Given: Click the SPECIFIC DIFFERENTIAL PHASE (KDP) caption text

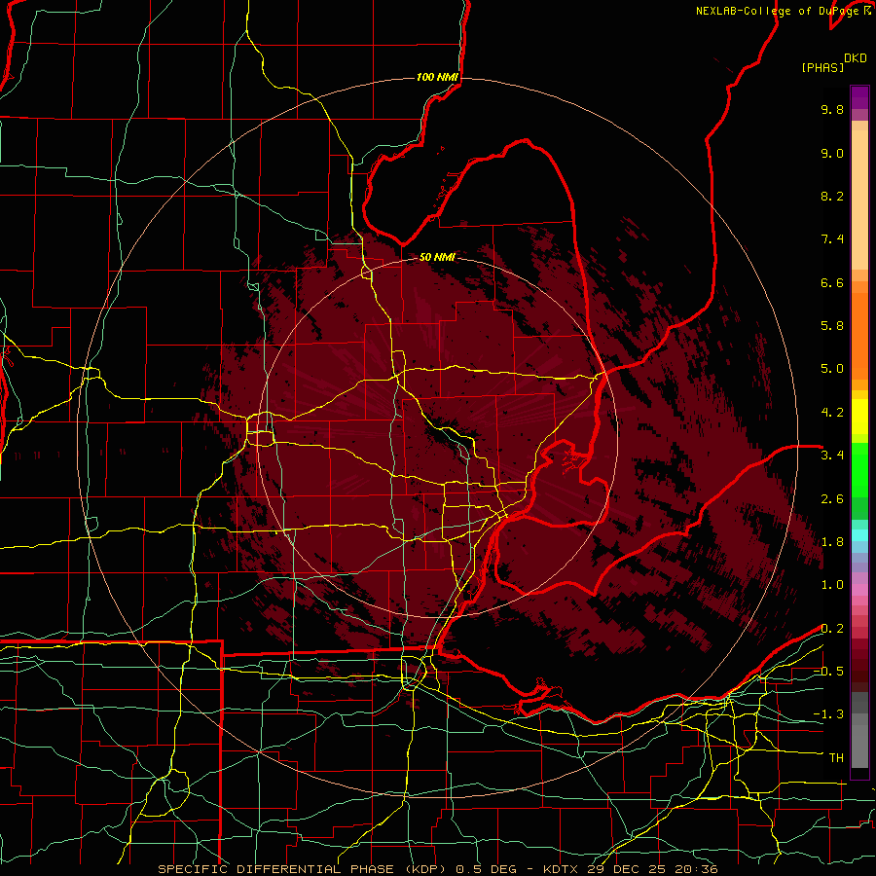Looking at the screenshot, I should (x=301, y=869).
